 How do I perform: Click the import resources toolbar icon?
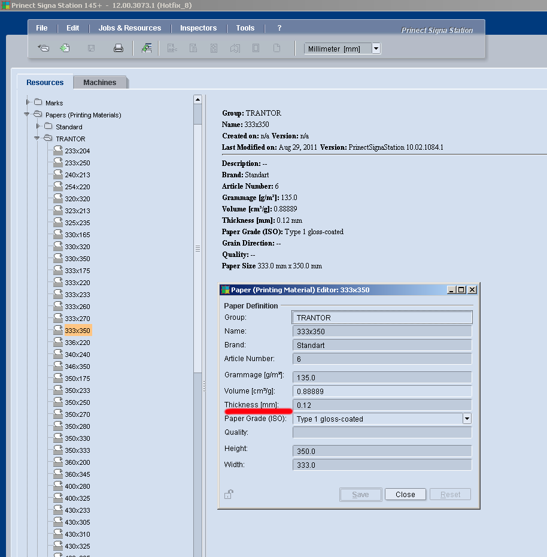coord(147,49)
